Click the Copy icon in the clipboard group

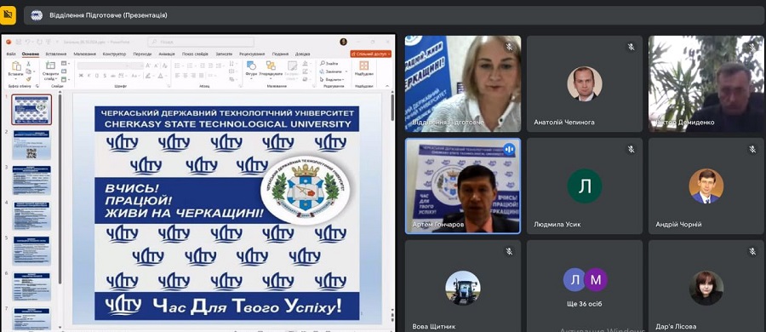pyautogui.click(x=28, y=72)
